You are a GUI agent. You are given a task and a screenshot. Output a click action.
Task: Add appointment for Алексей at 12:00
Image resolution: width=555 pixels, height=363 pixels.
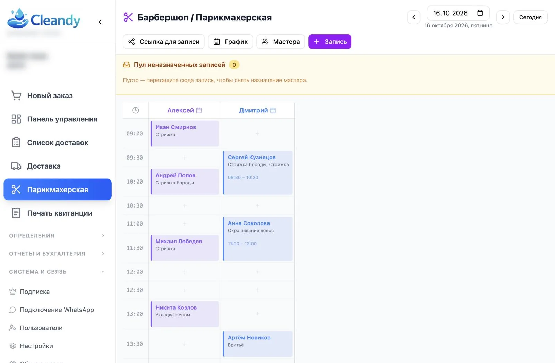(185, 272)
